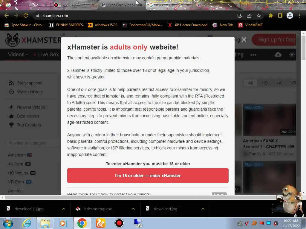
Task: Open bdcamsetup.exe from downloads bar
Action: point(98,209)
